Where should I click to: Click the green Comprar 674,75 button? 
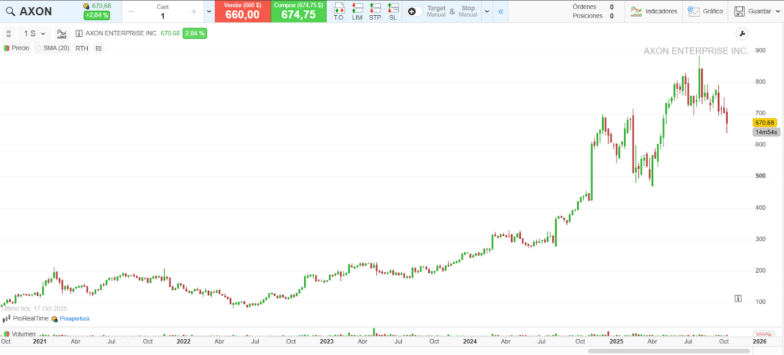[x=298, y=11]
